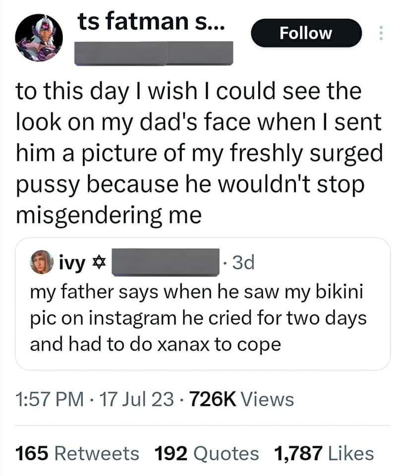Open the tweet author's profile avatar
The image size is (401, 476).
(39, 38)
